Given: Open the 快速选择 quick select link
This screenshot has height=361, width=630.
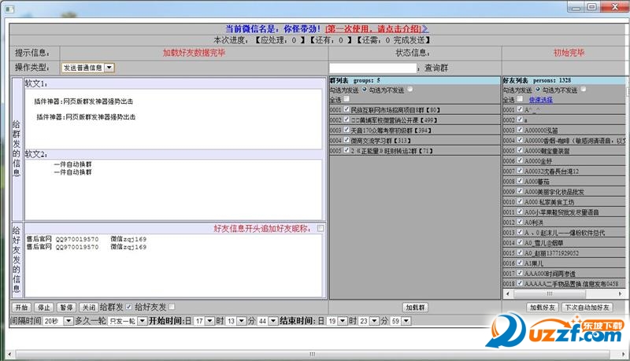Looking at the screenshot, I should pyautogui.click(x=540, y=100).
